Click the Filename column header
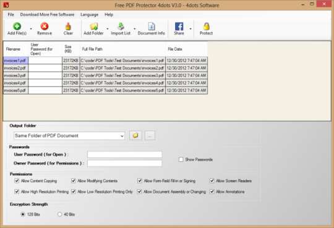Viewport: 334px width, 228px height. click(15, 49)
